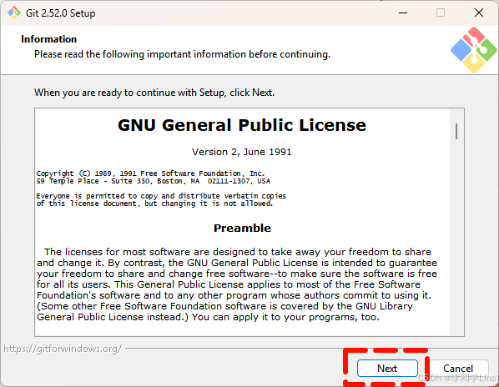Click the 'Please read the following' instruction line
This screenshot has width=499, height=387.
[x=183, y=54]
